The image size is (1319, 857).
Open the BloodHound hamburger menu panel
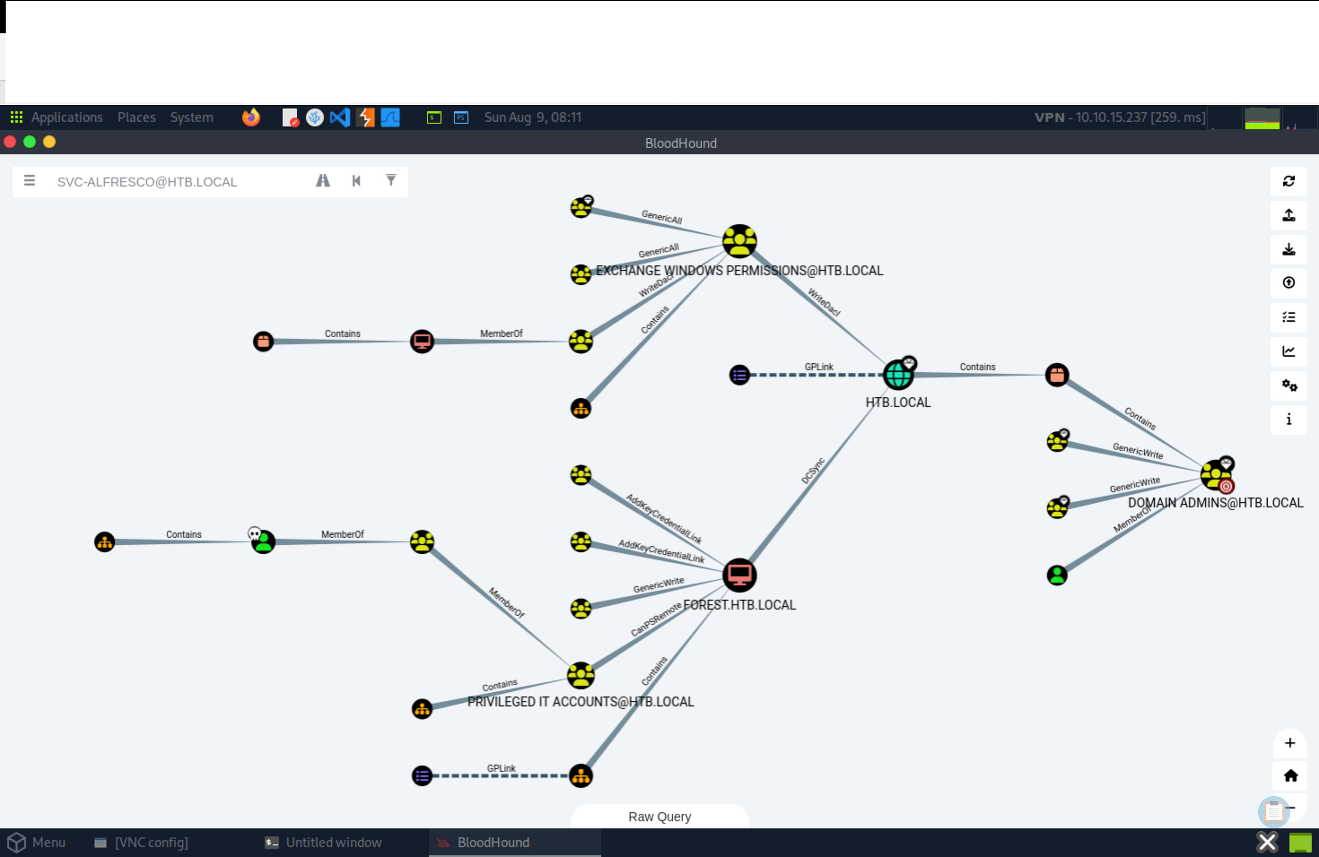tap(29, 181)
